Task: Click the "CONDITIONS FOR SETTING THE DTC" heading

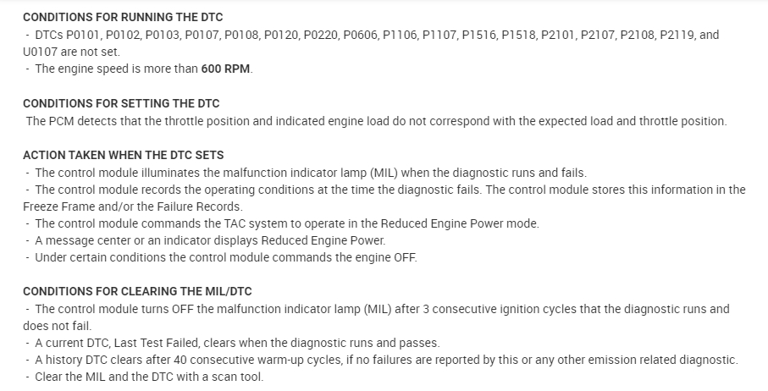Action: coord(120,103)
